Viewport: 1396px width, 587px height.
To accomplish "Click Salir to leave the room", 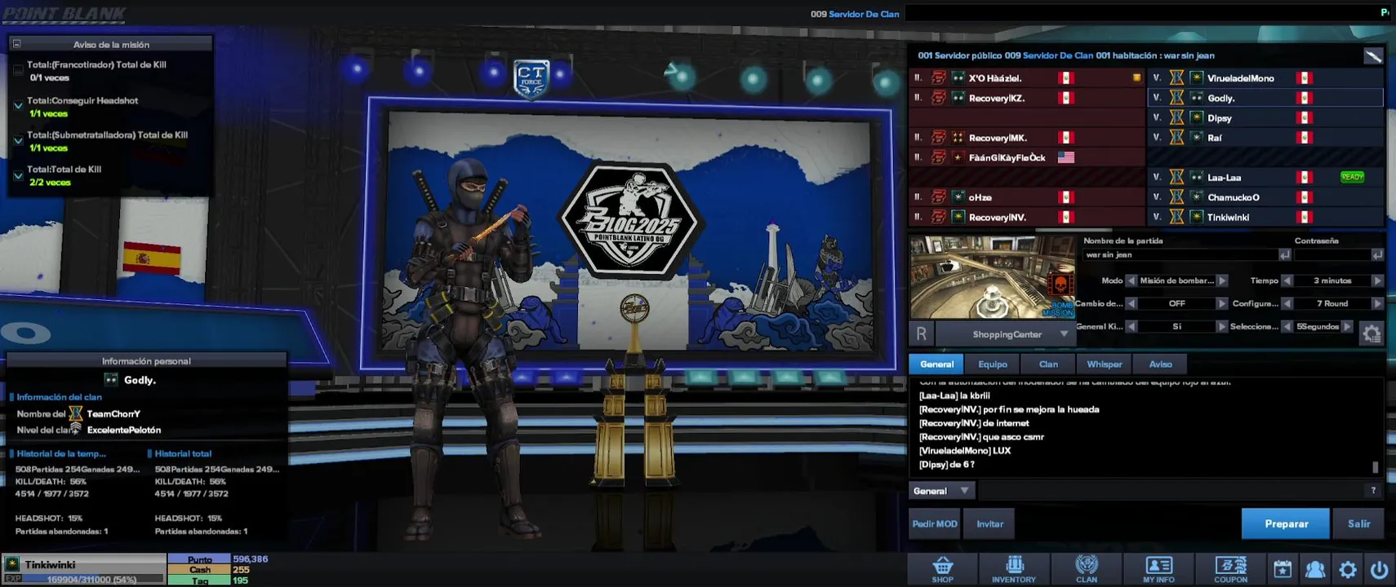I will pos(1358,523).
